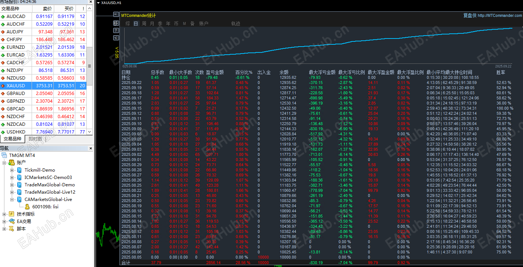Open the XAUUSD,H1 chart dropdown arrow

click(98, 3)
